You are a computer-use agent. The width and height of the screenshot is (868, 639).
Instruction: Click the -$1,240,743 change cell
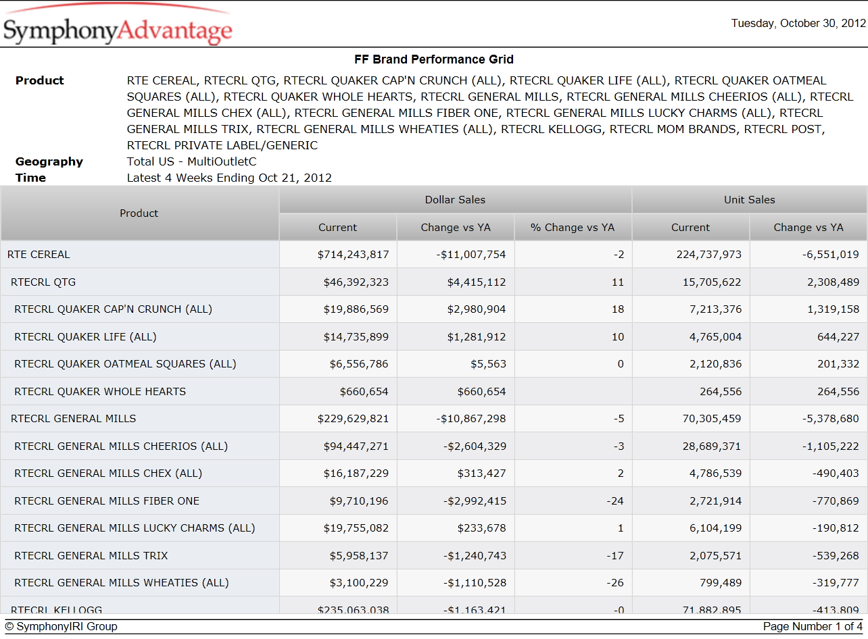click(456, 555)
